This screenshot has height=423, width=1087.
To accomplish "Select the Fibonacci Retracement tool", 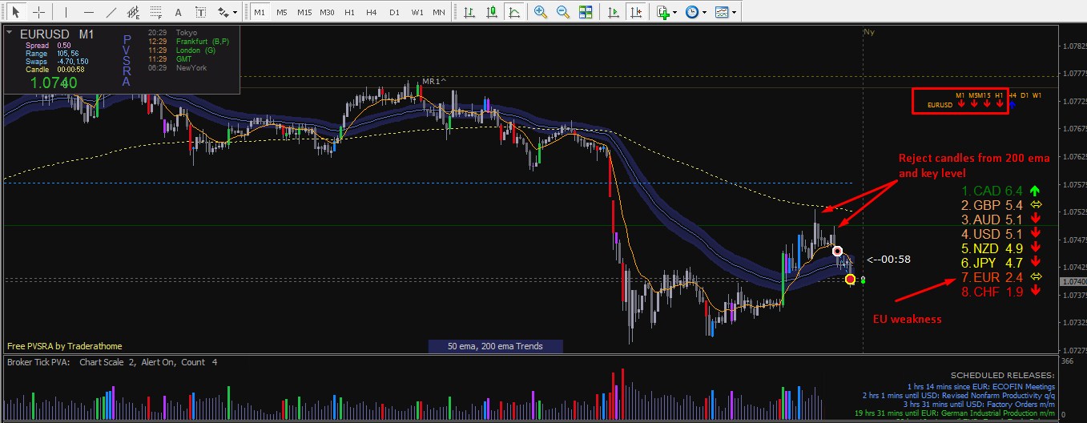I will point(156,12).
